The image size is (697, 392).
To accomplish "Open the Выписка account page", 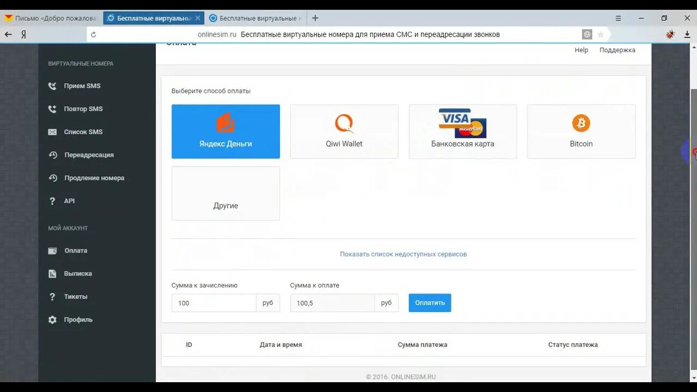I will point(78,274).
